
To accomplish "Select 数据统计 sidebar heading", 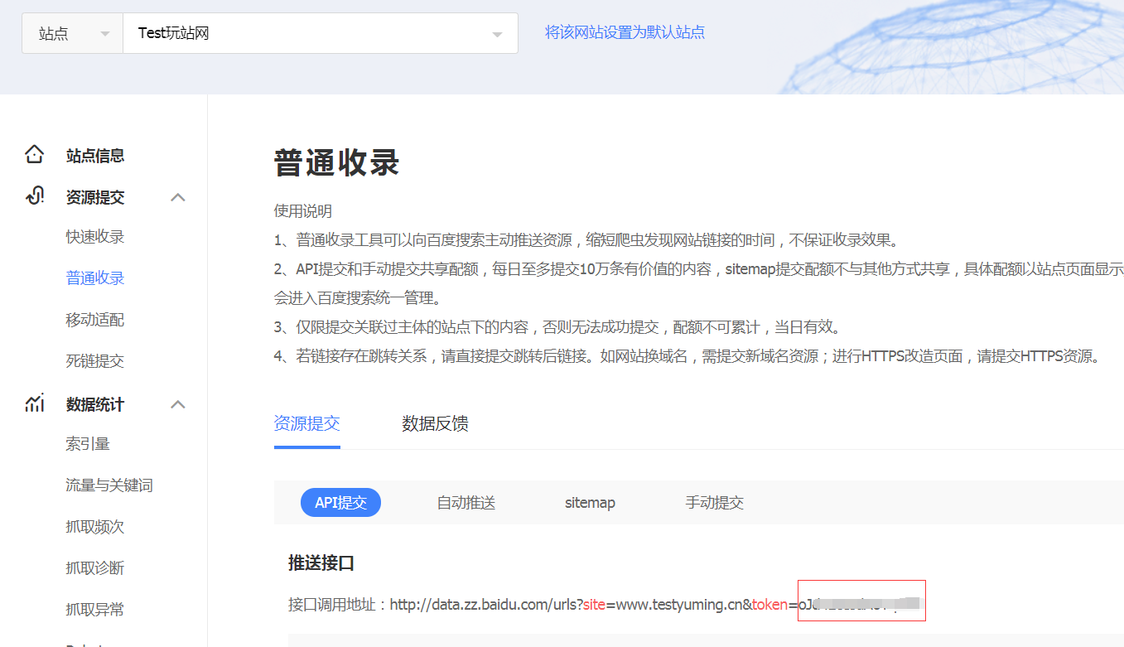I will click(95, 404).
